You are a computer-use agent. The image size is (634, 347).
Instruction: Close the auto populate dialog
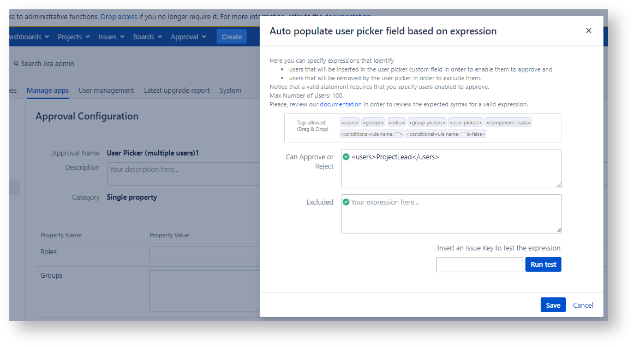click(x=588, y=31)
